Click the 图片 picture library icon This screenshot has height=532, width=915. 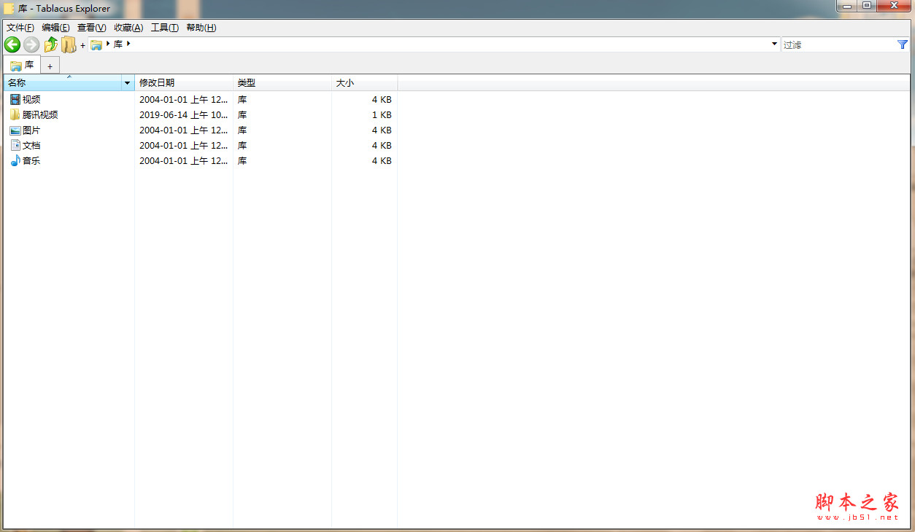pos(16,130)
